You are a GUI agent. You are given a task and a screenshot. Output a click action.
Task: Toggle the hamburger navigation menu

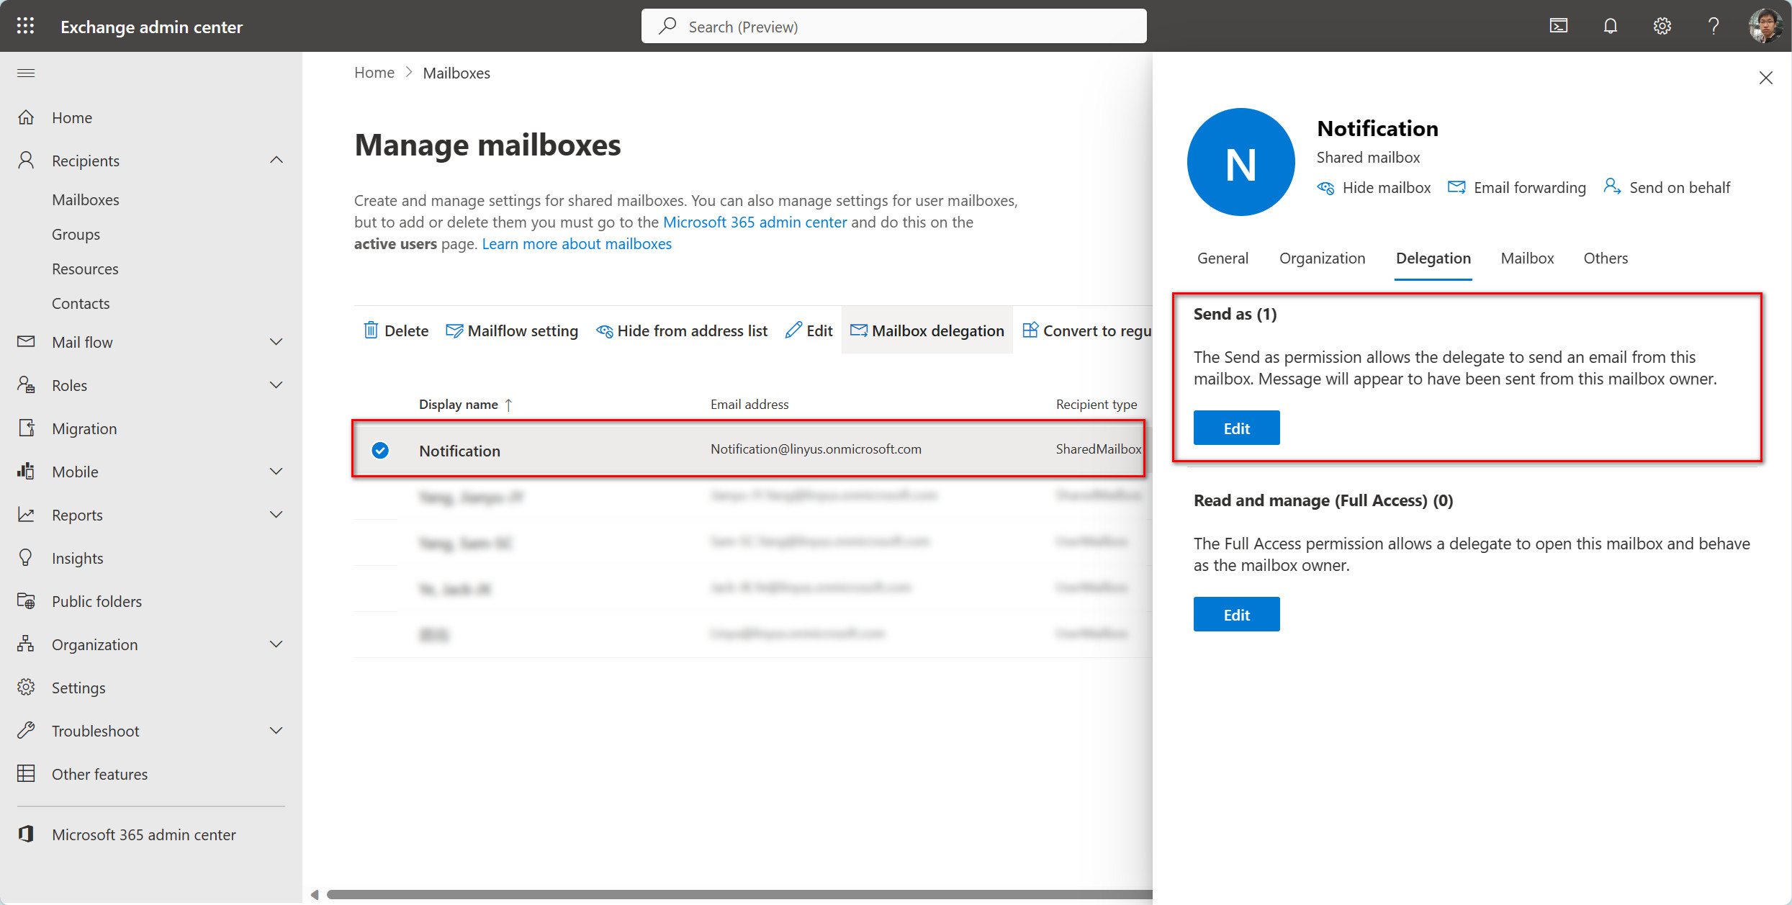pyautogui.click(x=26, y=73)
